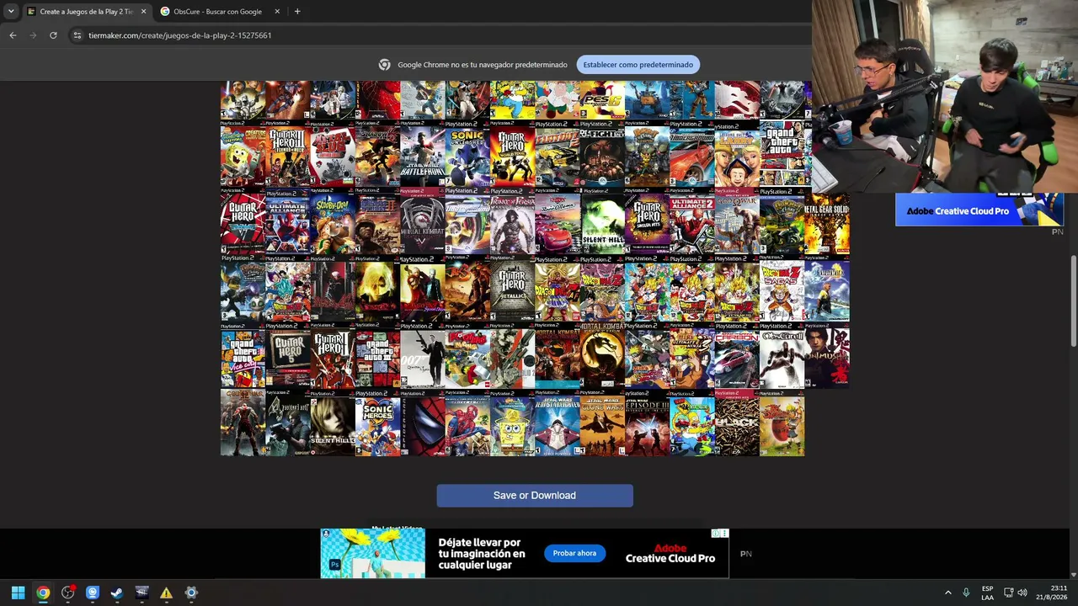
Task: Open a new browser tab
Action: [x=297, y=12]
